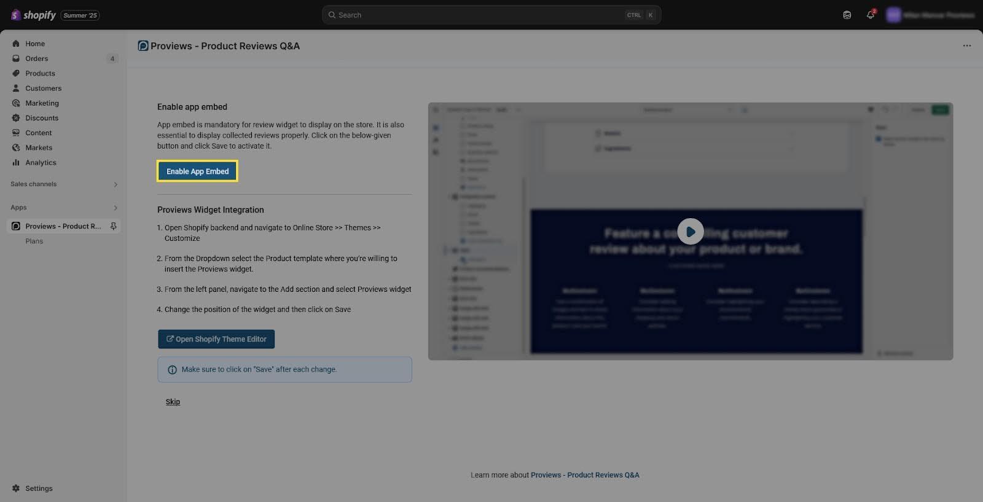The image size is (983, 502).
Task: Play the tutorial video
Action: point(690,232)
